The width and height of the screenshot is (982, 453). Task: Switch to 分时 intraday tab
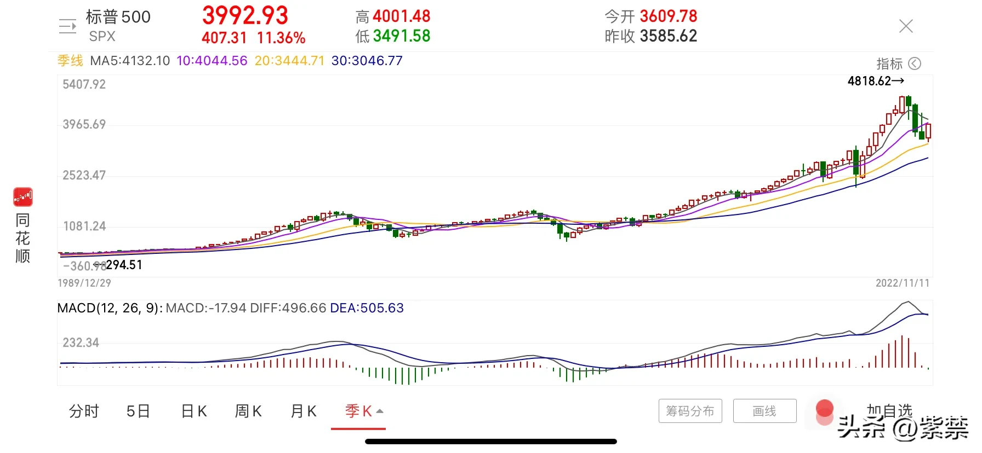84,411
